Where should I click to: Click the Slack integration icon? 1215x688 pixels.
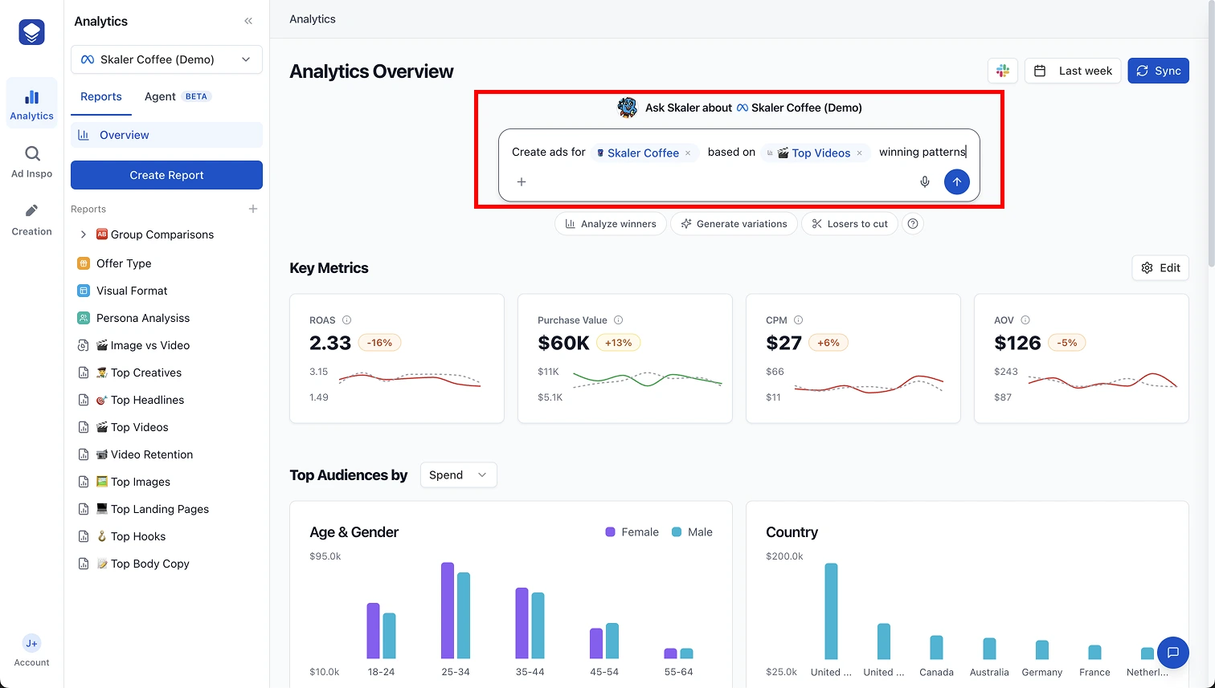[1003, 71]
